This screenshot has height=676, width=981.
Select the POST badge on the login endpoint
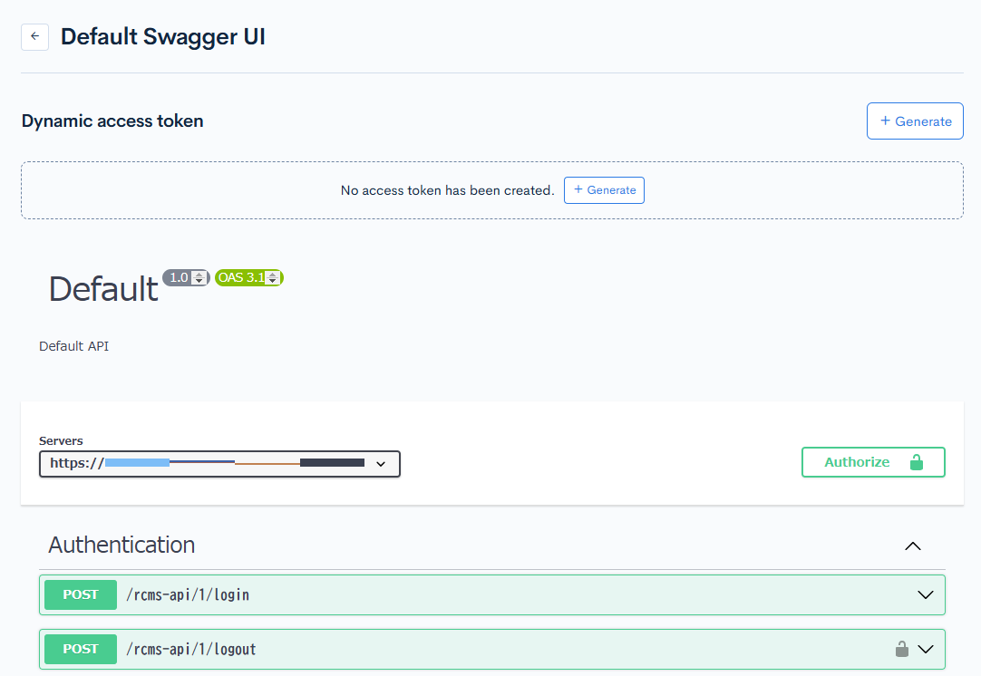pyautogui.click(x=80, y=594)
